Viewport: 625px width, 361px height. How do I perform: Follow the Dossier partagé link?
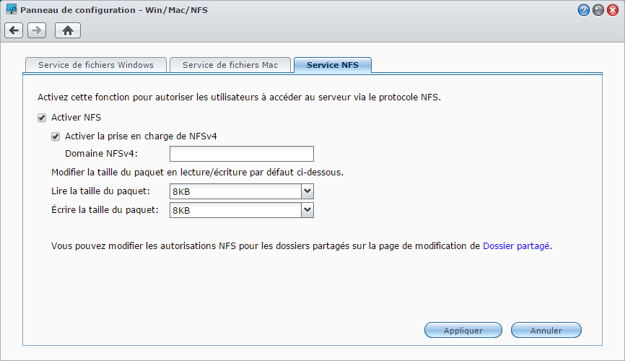click(516, 245)
